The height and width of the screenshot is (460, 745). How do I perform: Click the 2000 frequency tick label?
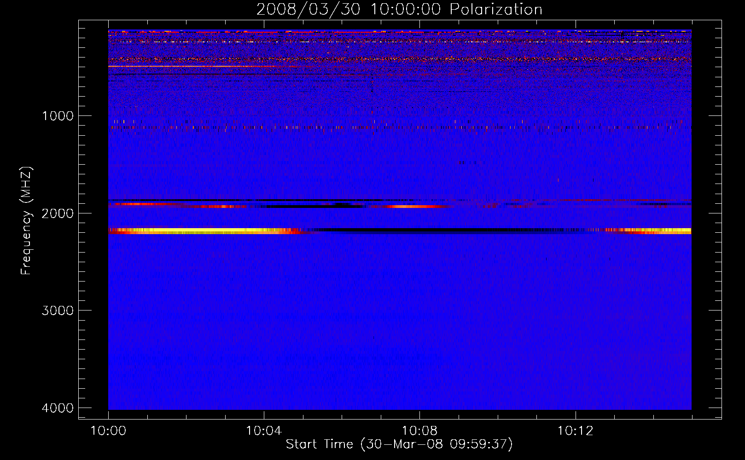tap(58, 213)
